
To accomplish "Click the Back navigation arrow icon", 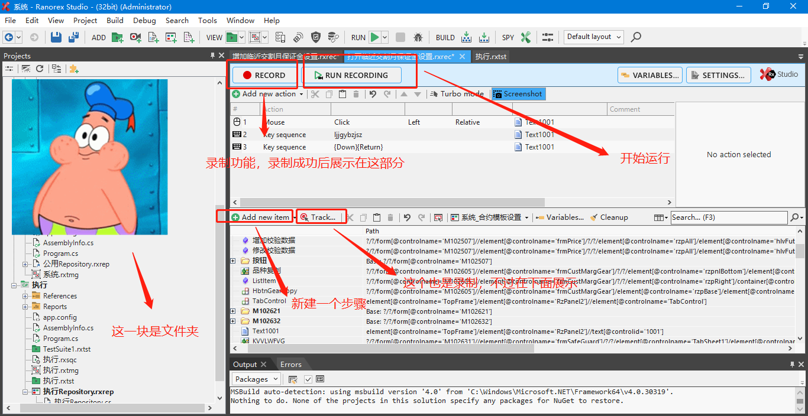I will click(x=9, y=37).
